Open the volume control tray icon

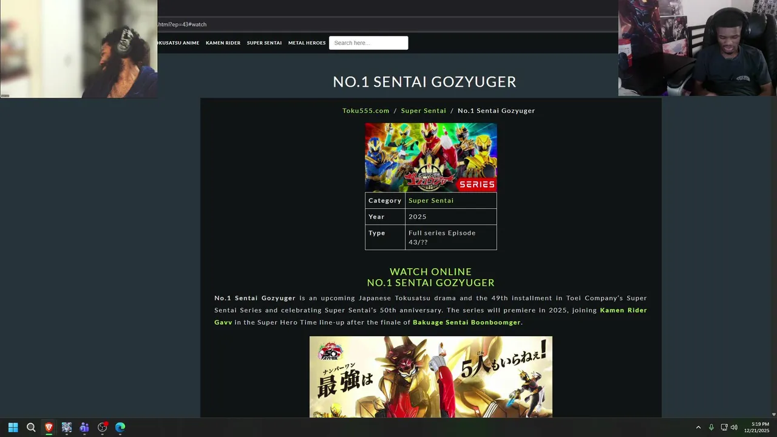coord(734,427)
